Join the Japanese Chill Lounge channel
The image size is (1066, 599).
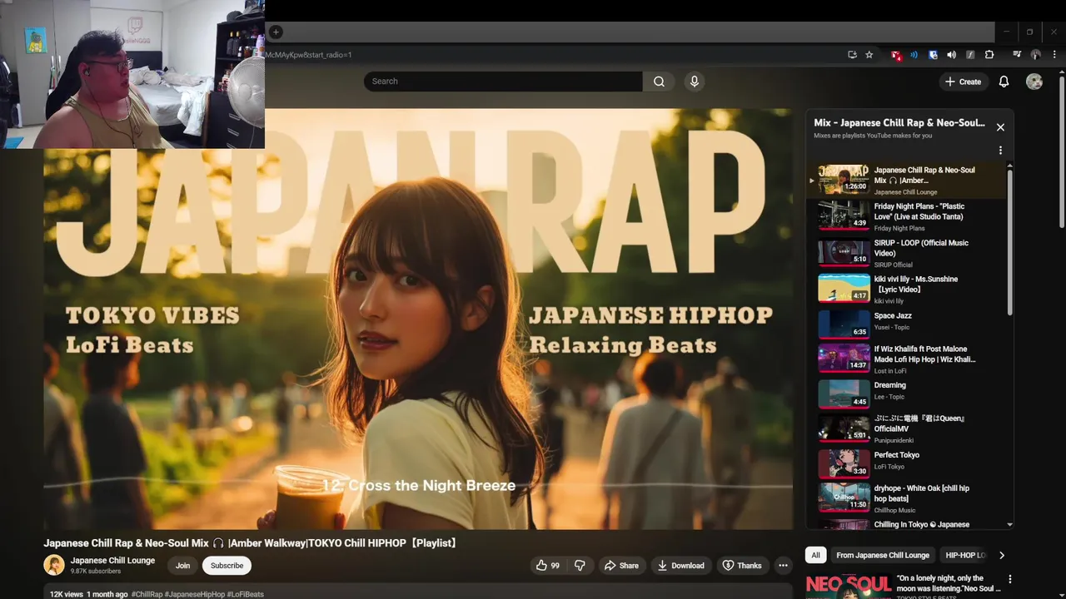[x=182, y=566]
